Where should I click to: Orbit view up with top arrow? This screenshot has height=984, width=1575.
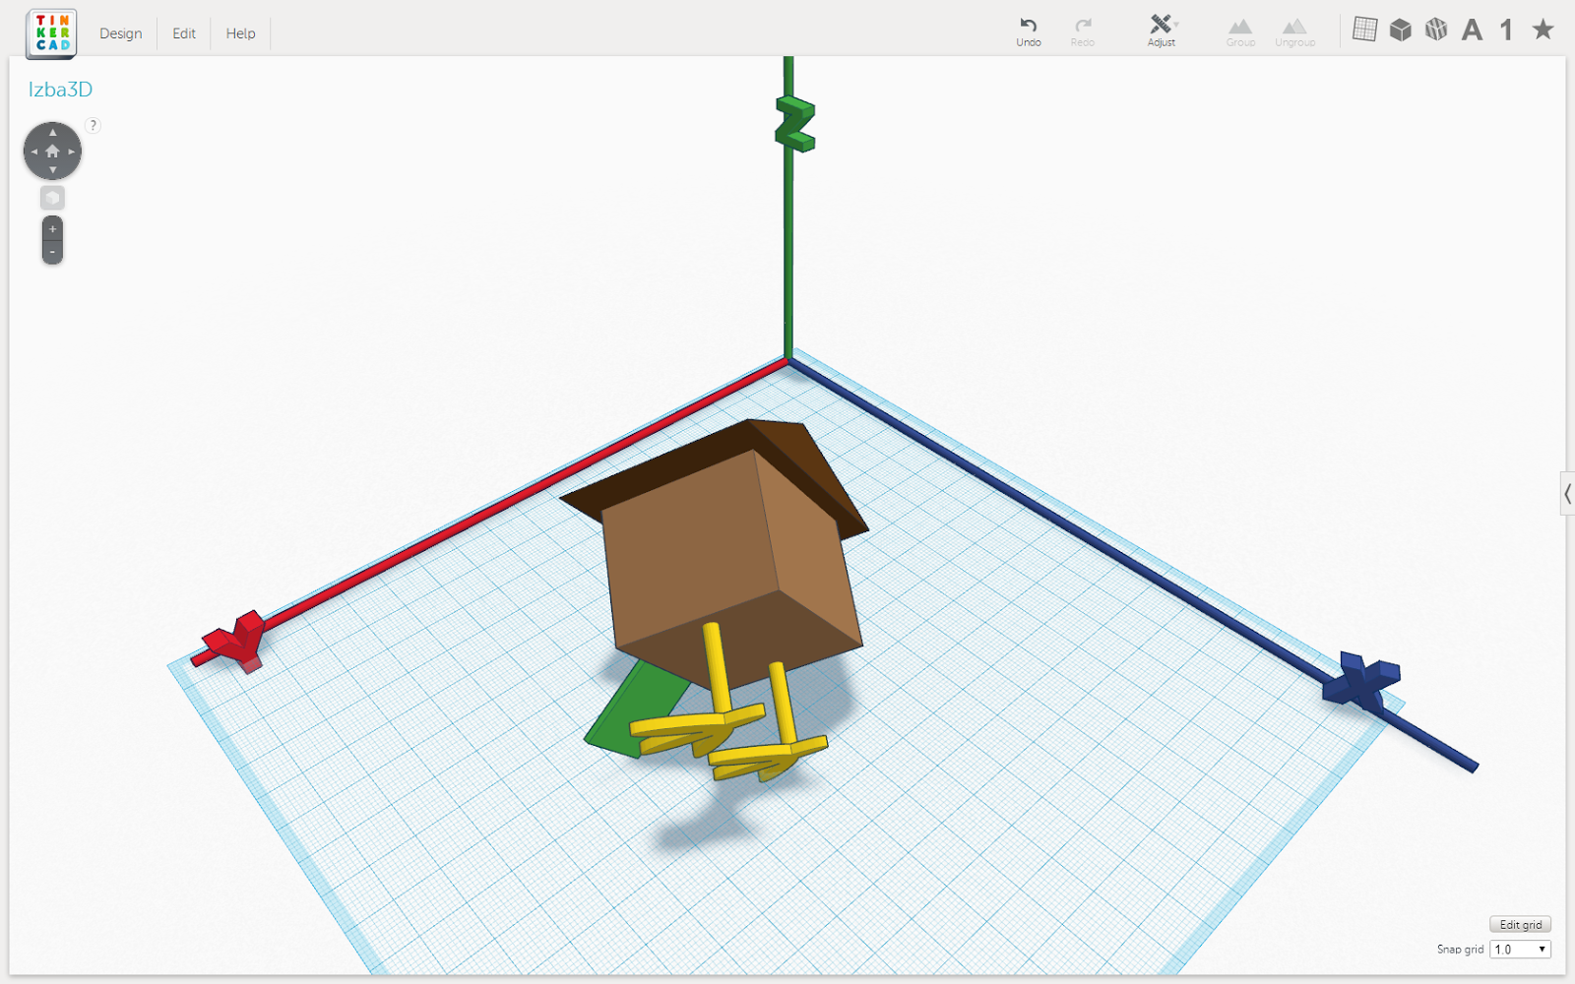point(52,132)
